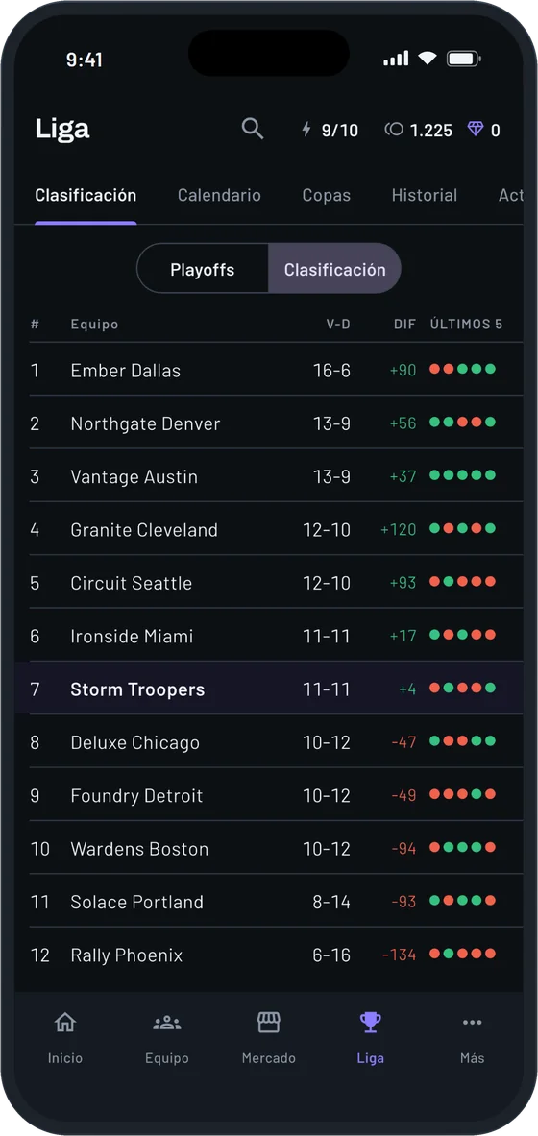Open the highlighted Storm Troopers row

click(x=269, y=689)
